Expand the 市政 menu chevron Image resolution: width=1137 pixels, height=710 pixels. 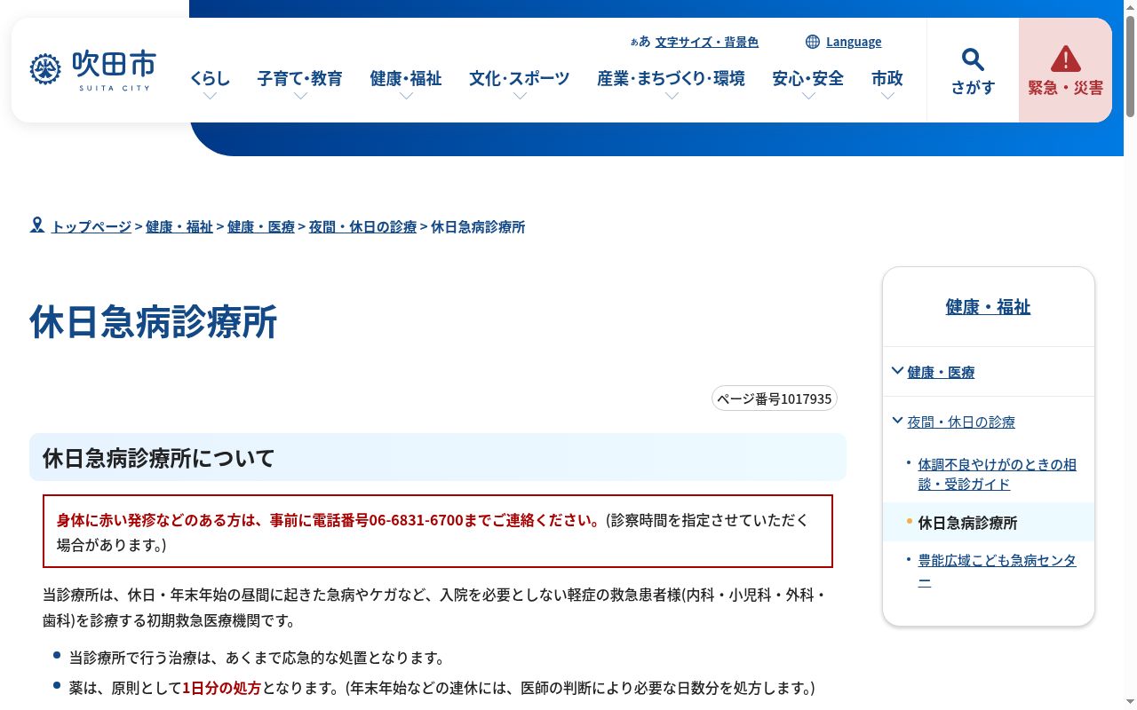click(x=887, y=96)
